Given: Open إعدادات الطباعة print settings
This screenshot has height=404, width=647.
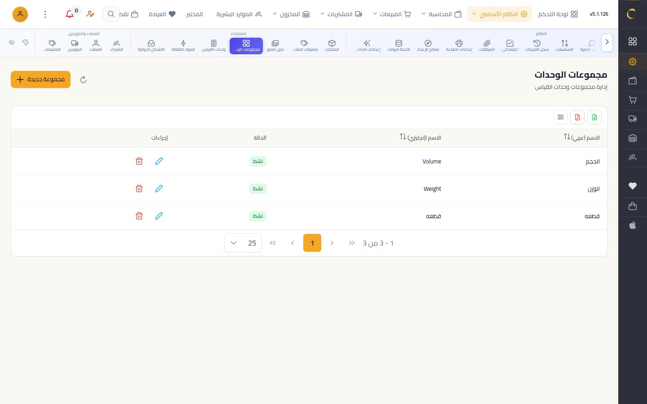Looking at the screenshot, I should pos(459,45).
